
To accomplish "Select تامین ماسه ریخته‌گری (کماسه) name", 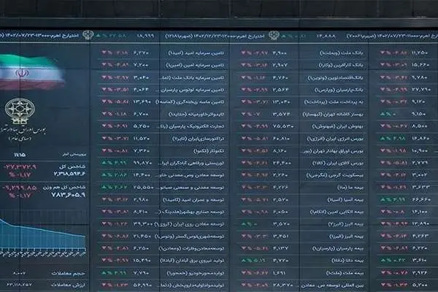I will tap(190, 102).
